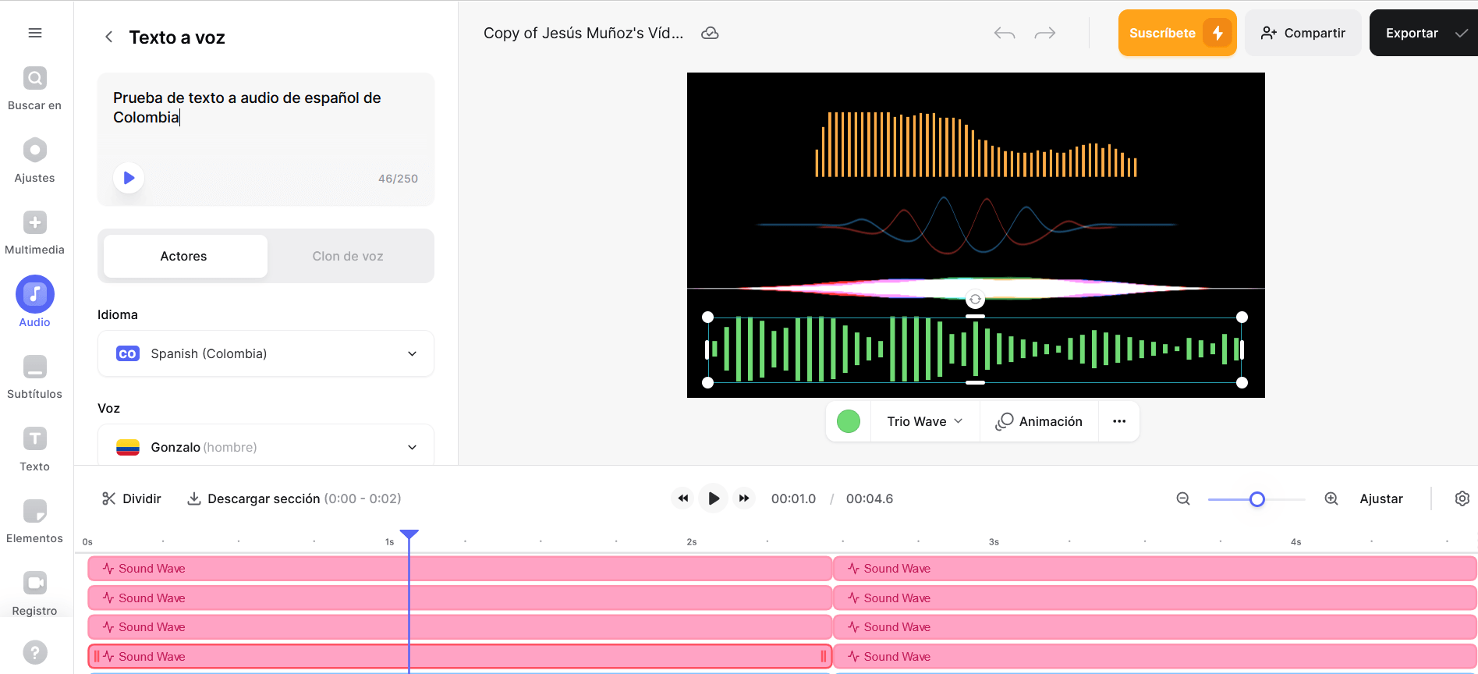Zoom in the timeline
The image size is (1478, 674).
(x=1331, y=498)
